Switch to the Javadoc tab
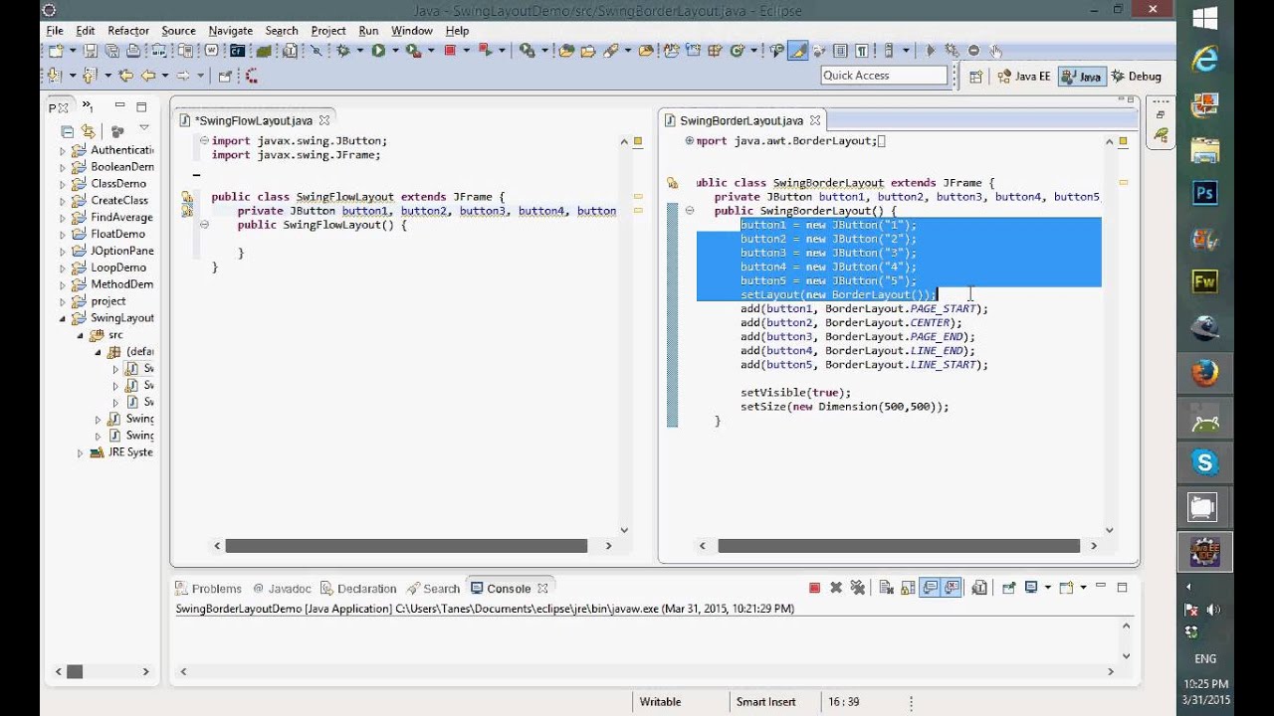This screenshot has width=1274, height=716. click(282, 589)
